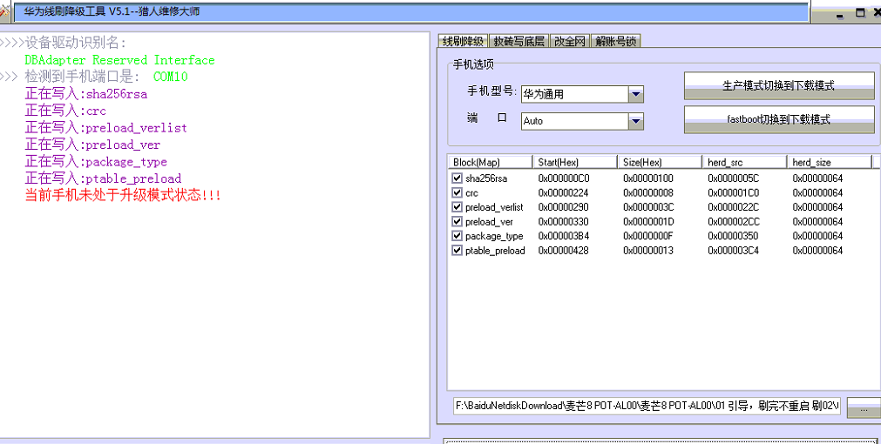This screenshot has height=444, width=881.
Task: Open the 手机型号 dropdown arrow
Action: [636, 94]
